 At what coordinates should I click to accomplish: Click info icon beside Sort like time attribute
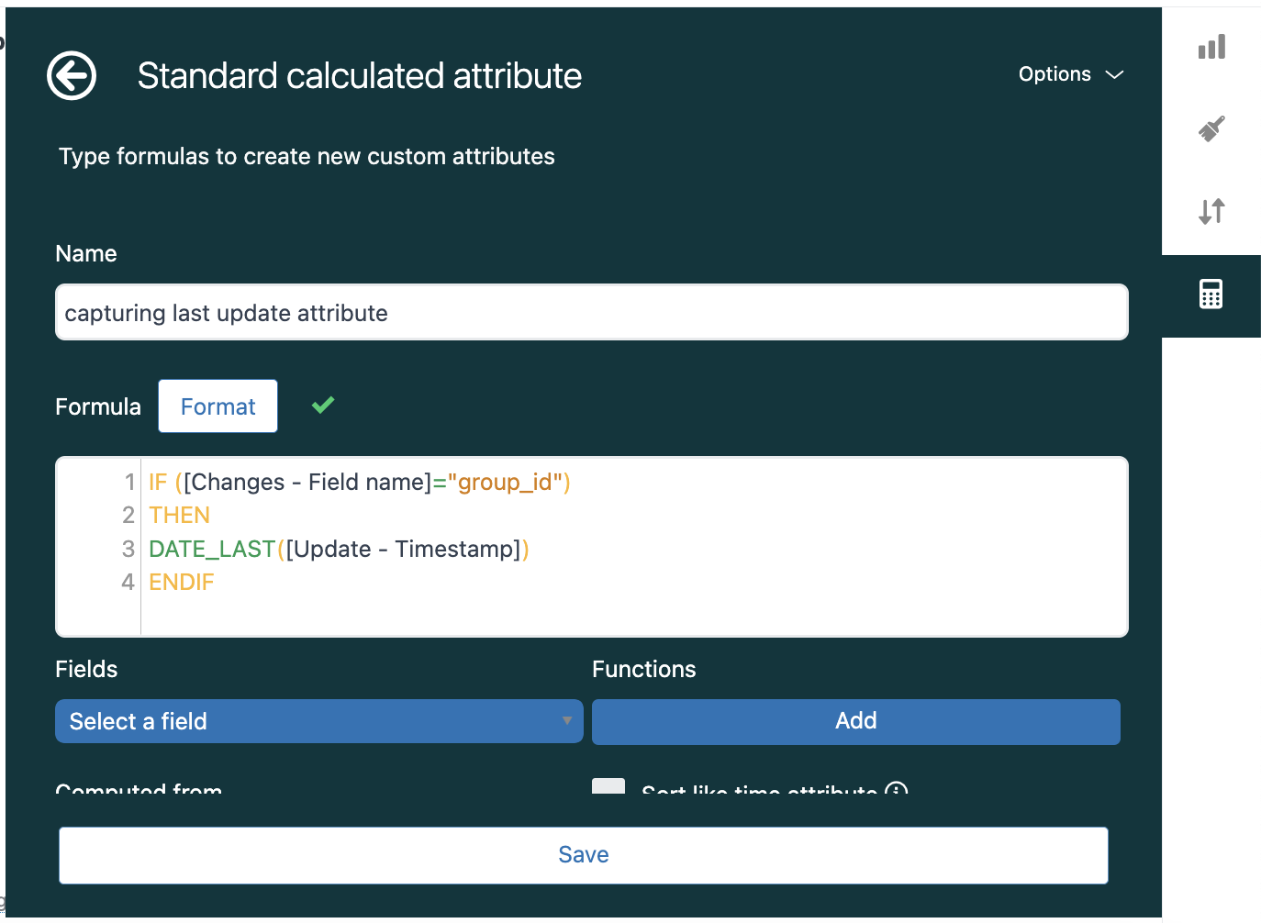[x=897, y=789]
